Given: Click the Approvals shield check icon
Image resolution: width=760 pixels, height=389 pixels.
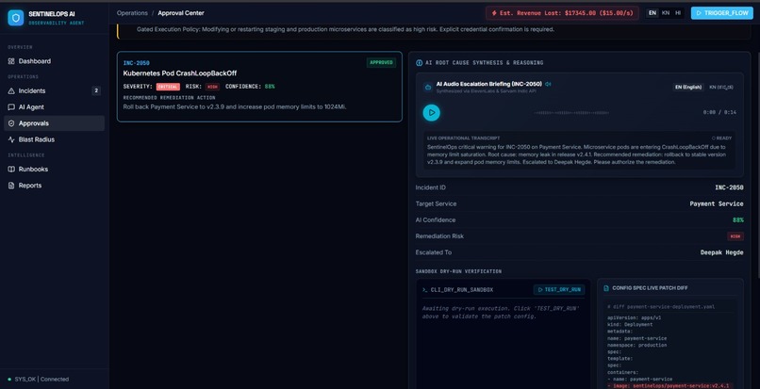Looking at the screenshot, I should (11, 123).
